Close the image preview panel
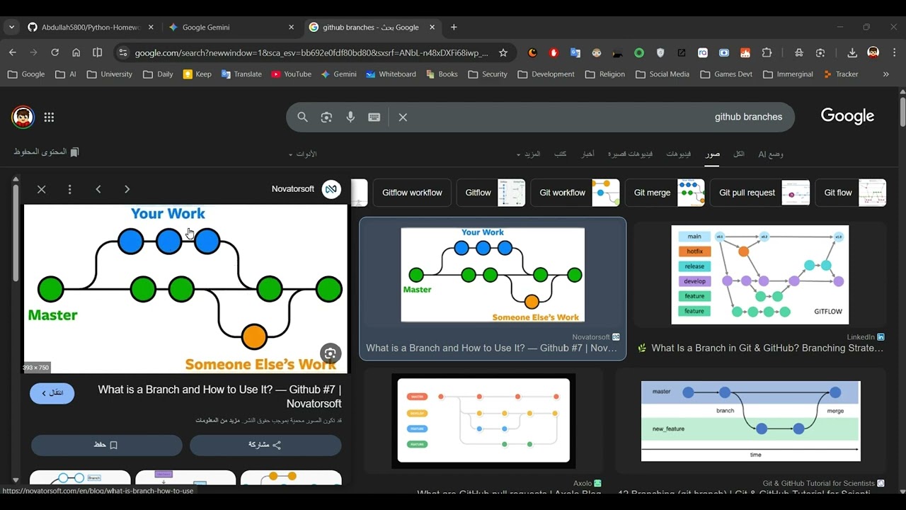This screenshot has width=906, height=510. [42, 189]
